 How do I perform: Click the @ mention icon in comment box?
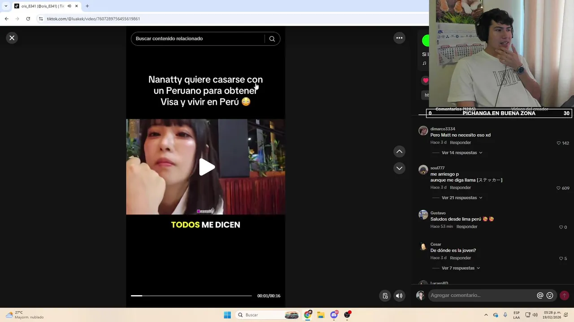540,296
